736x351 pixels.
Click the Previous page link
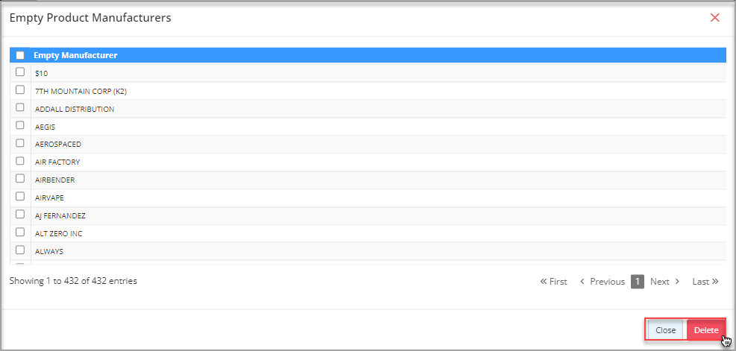pos(603,282)
